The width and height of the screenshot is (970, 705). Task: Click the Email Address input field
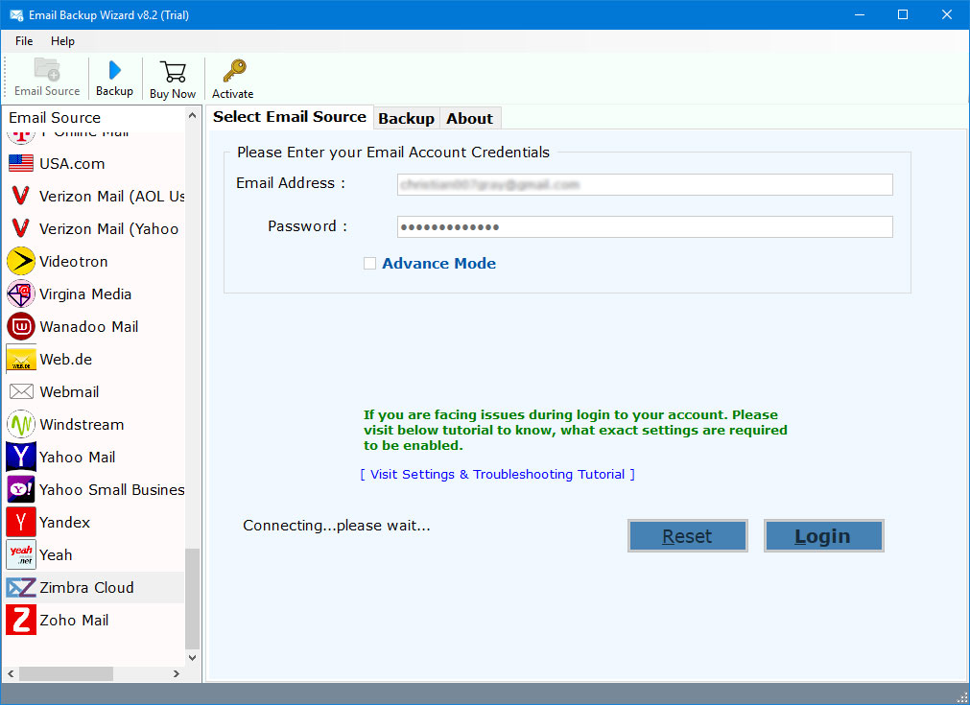coord(645,184)
